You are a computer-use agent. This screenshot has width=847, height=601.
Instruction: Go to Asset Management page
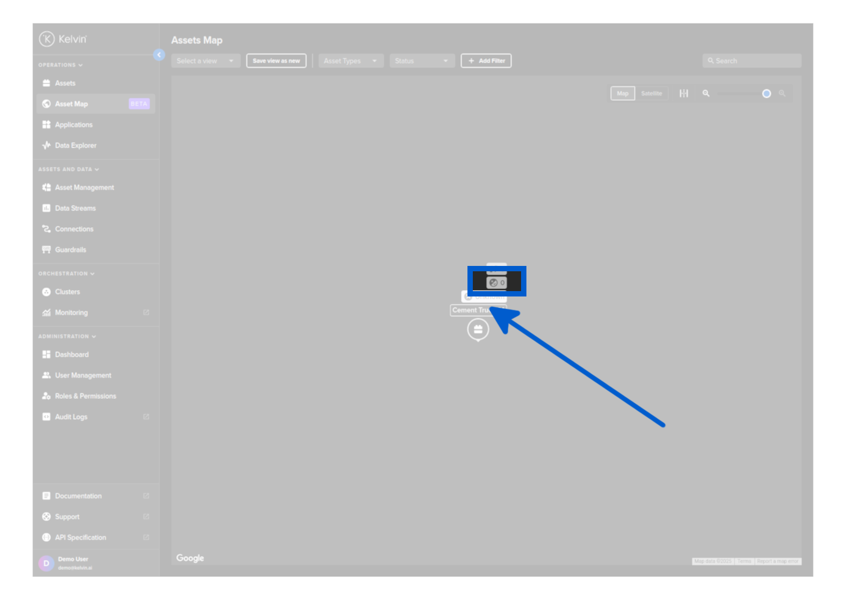point(84,188)
